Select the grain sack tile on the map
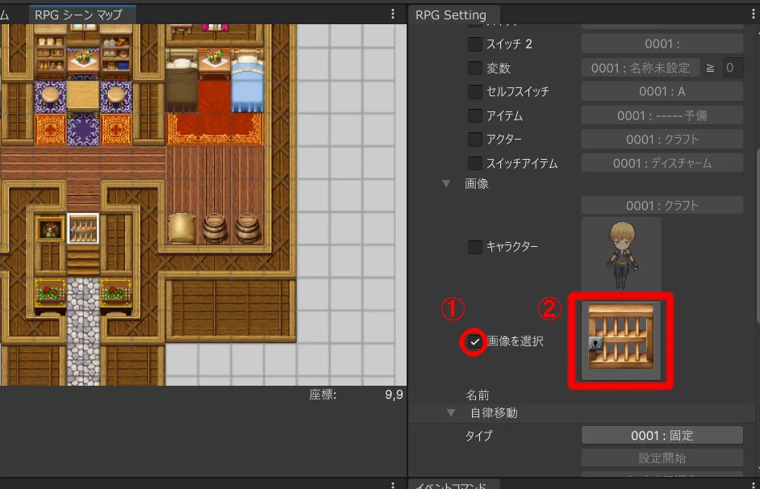This screenshot has height=489, width=760. (x=182, y=228)
